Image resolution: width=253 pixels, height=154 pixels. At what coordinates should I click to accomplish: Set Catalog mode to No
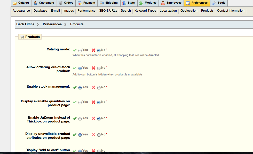pos(99,50)
